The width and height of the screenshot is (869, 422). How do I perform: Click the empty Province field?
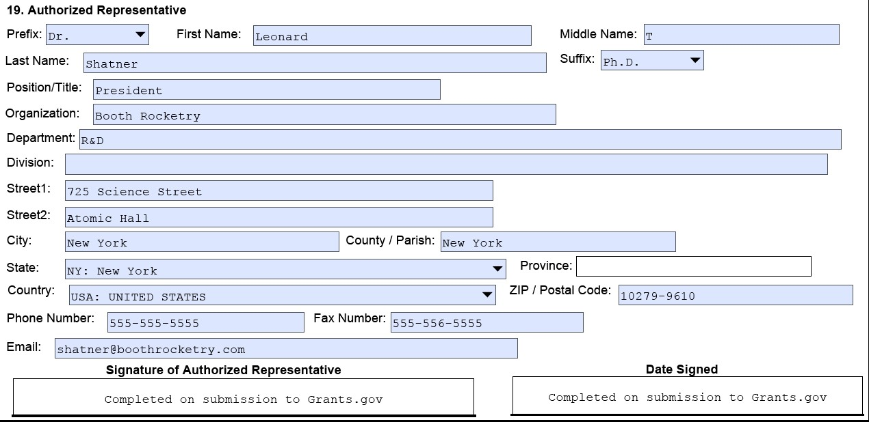coord(694,266)
